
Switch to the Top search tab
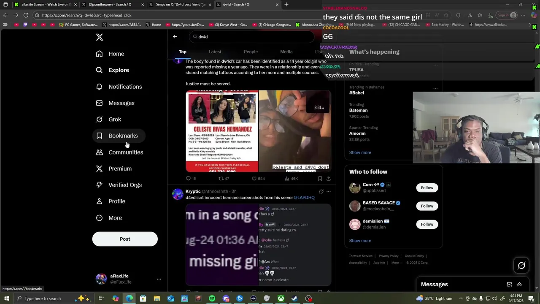(182, 52)
